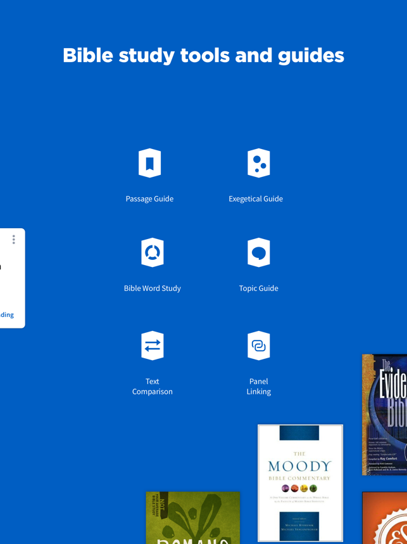Viewport: 407px width, 544px height.
Task: Click the partially visible white card
Action: click(13, 278)
